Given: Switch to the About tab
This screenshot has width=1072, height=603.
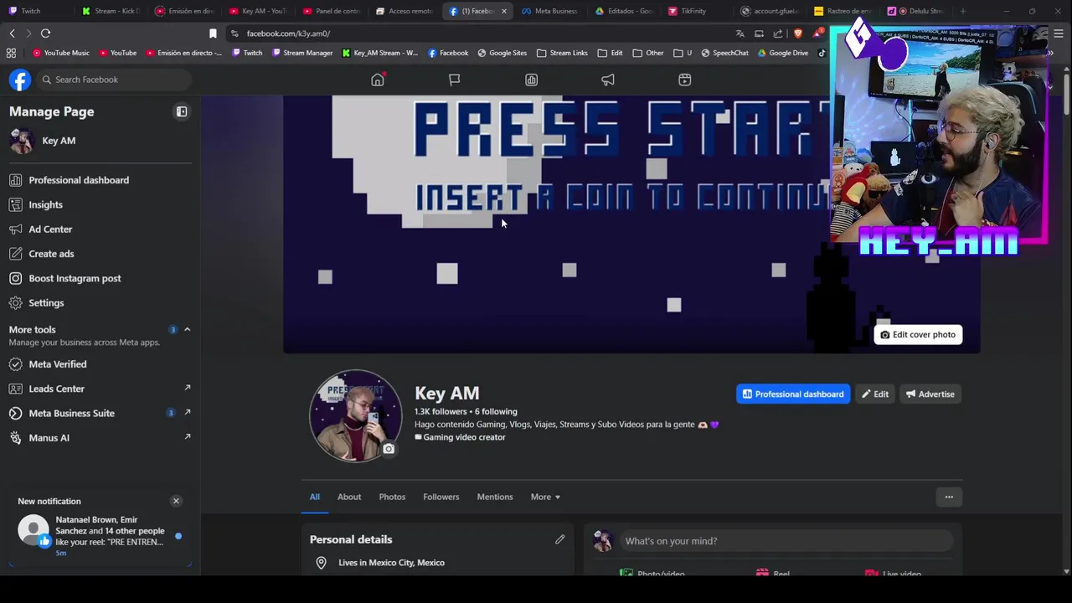Looking at the screenshot, I should [349, 497].
